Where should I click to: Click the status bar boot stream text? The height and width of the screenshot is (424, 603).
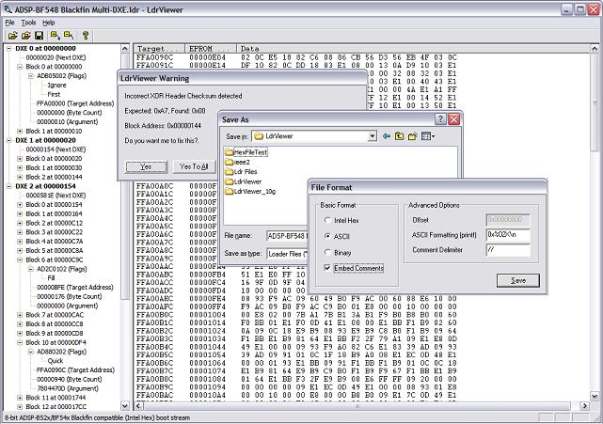click(x=97, y=417)
